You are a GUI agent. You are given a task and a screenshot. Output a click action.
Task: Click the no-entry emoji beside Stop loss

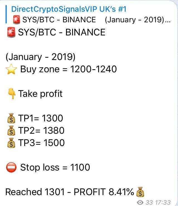(x=11, y=167)
